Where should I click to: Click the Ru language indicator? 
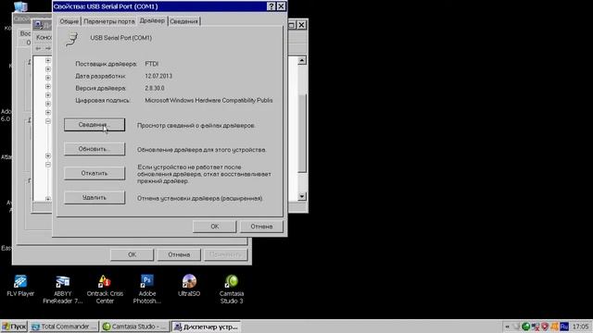[564, 327]
